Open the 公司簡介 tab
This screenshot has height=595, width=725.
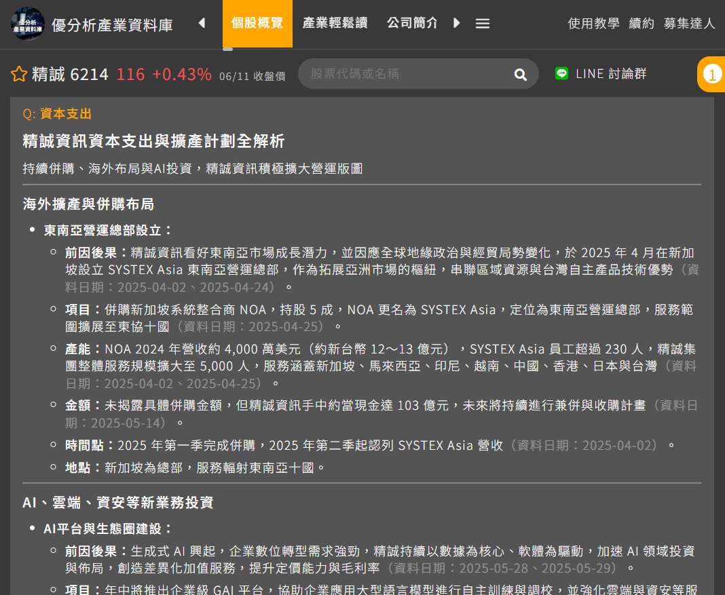pos(412,23)
